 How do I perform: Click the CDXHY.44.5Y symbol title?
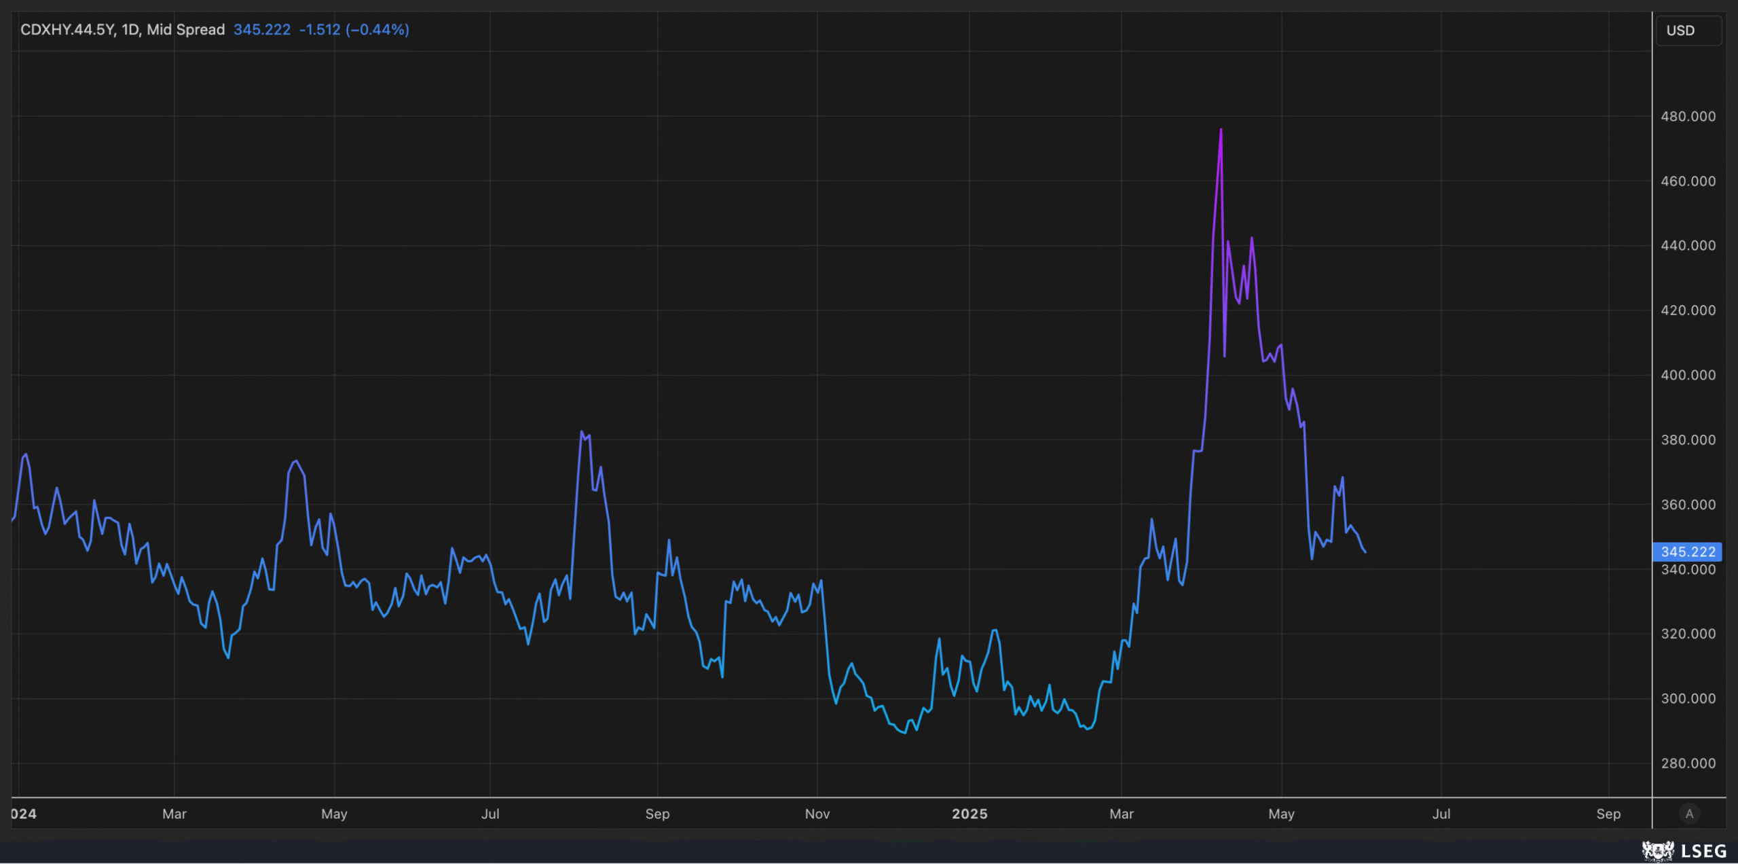pyautogui.click(x=122, y=30)
